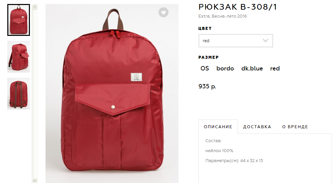335x183 pixels.
Task: Click the 935 р. price label
Action: pos(207,86)
